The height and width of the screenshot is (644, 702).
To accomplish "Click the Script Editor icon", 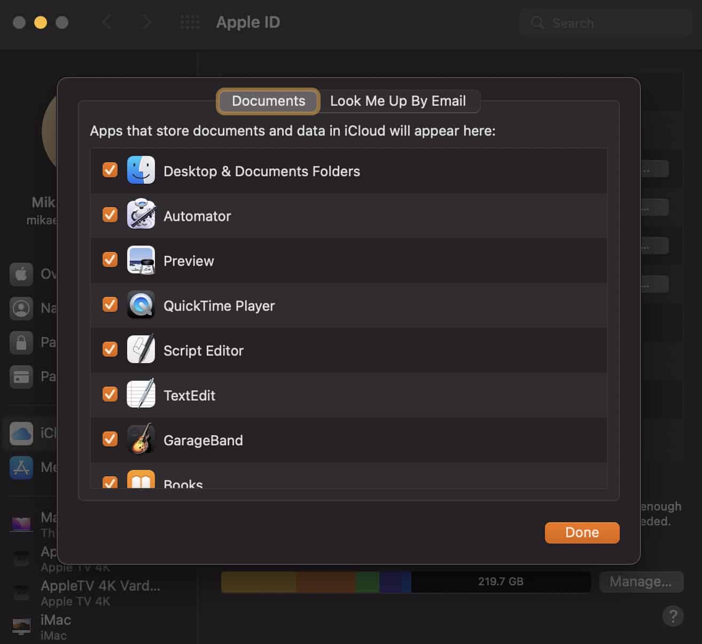I will click(x=141, y=349).
